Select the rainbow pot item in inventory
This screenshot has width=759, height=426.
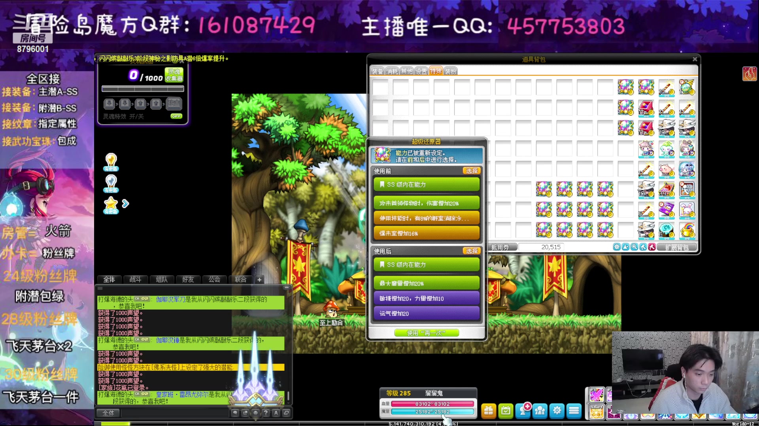coord(687,230)
